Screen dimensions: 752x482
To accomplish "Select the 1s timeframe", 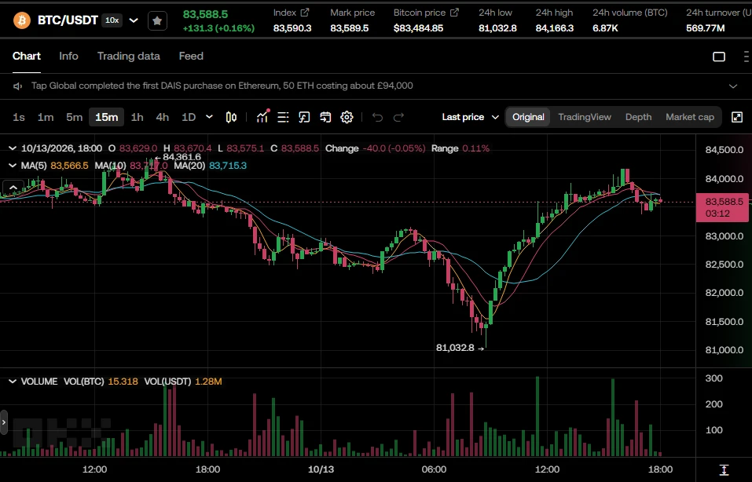I will pyautogui.click(x=19, y=117).
